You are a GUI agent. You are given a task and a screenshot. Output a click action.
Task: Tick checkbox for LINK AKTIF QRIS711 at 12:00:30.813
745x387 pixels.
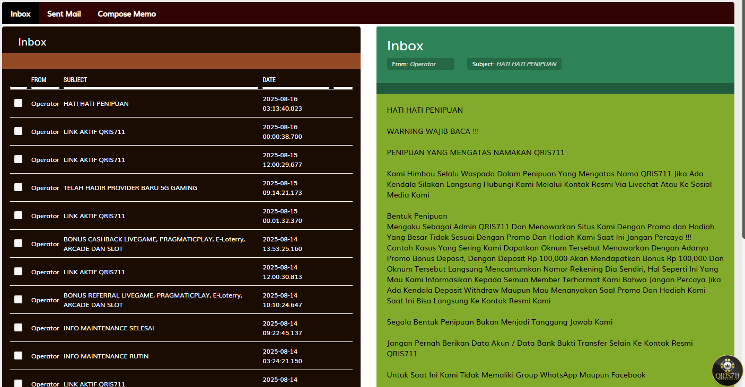point(19,272)
